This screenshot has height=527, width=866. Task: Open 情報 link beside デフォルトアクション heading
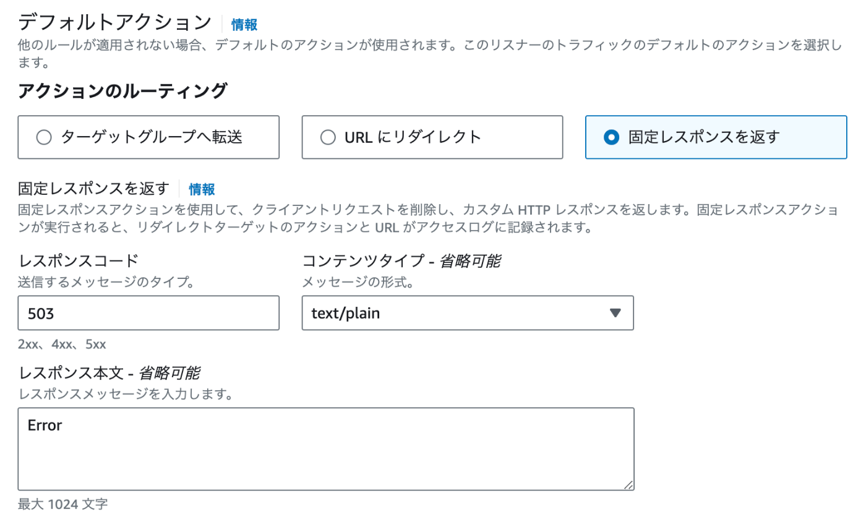[244, 25]
